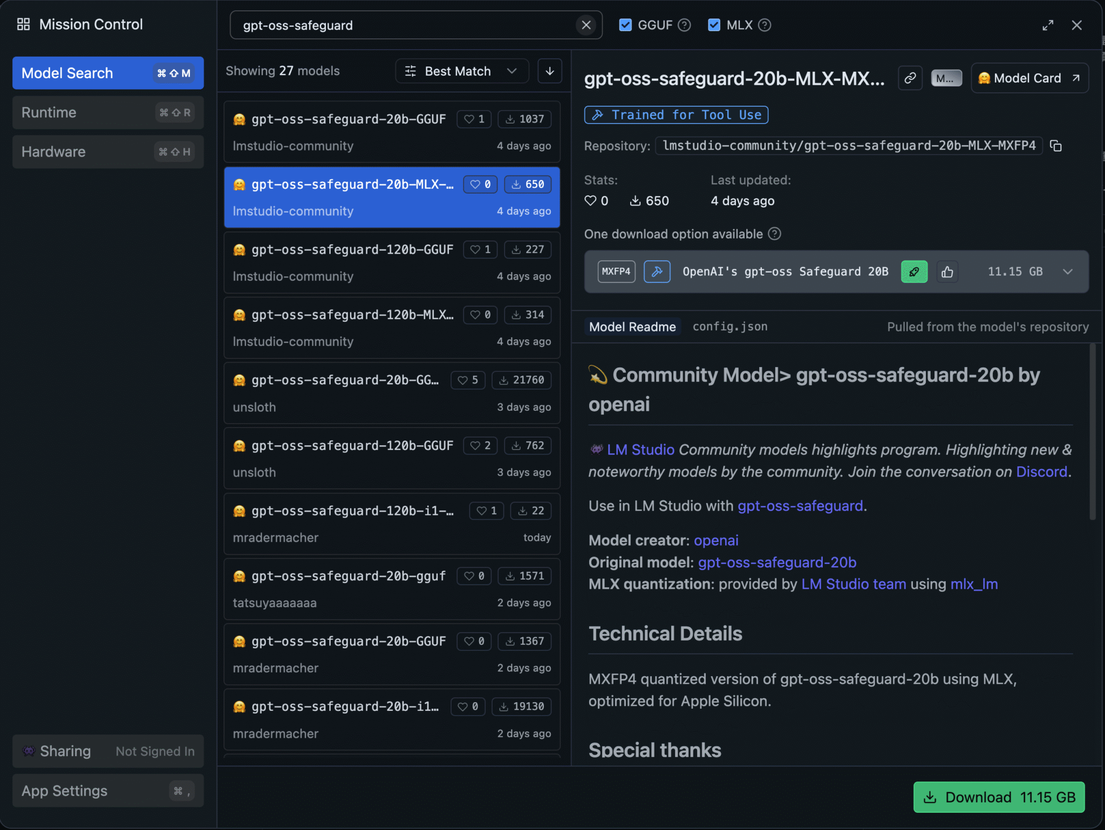Switch to the config.json tab
This screenshot has height=830, width=1105.
point(729,326)
